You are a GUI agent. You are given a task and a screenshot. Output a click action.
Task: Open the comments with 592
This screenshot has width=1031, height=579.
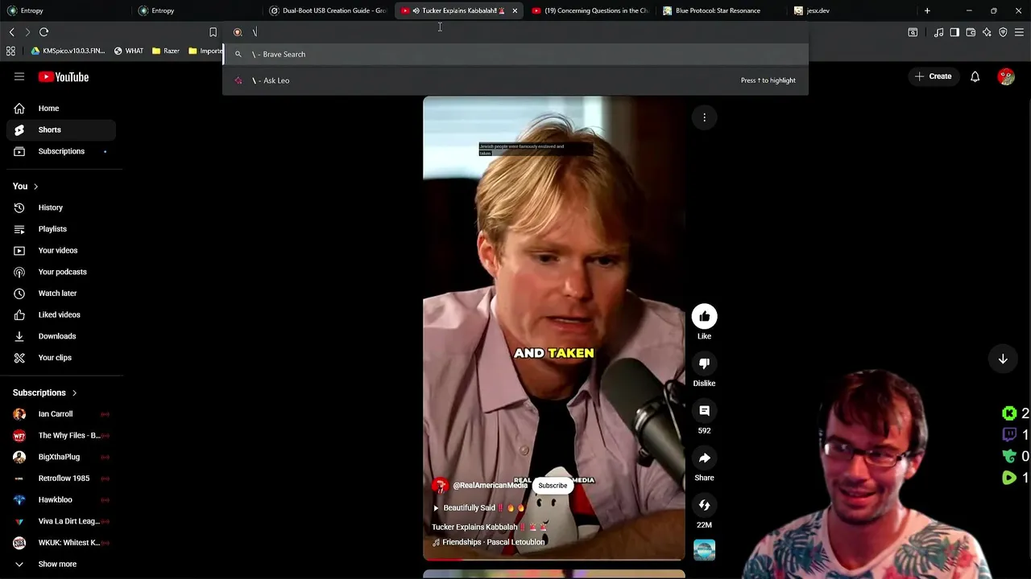704,411
